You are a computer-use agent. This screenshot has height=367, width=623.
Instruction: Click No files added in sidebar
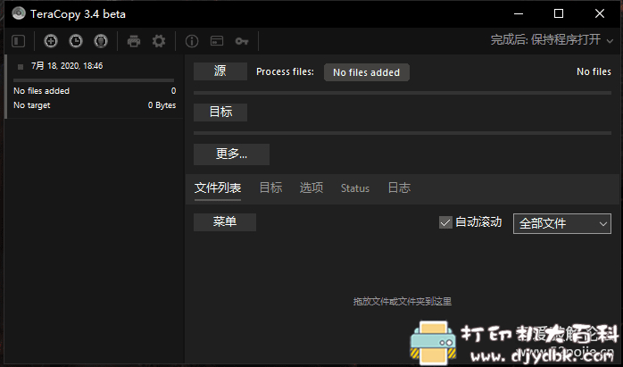click(41, 91)
